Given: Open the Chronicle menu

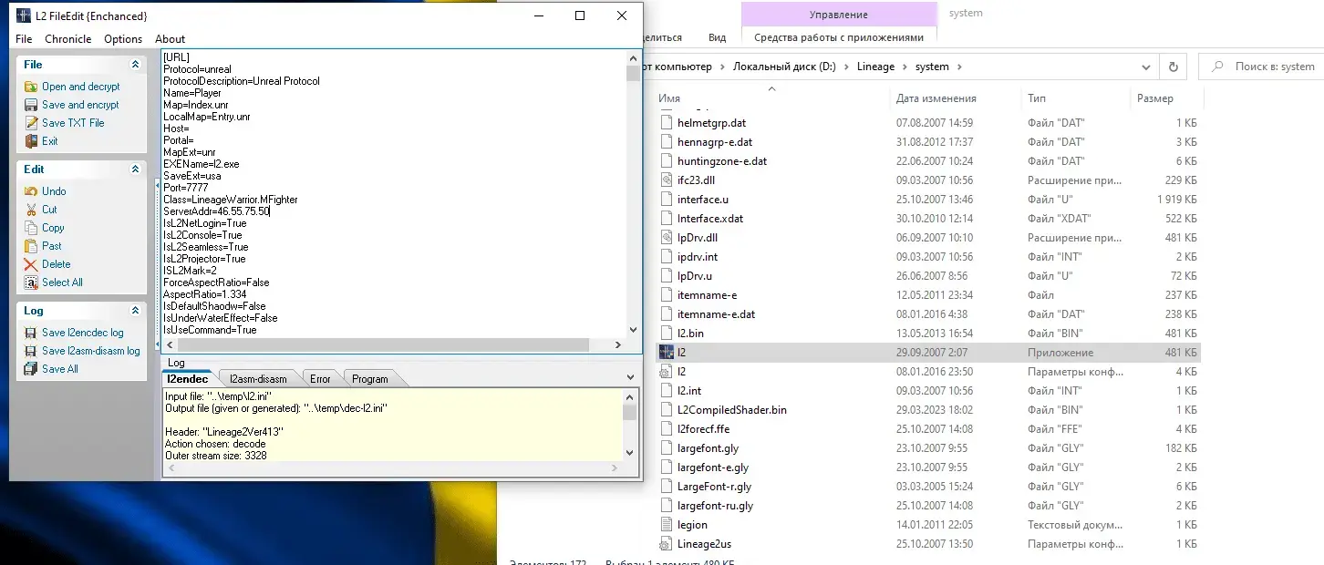Looking at the screenshot, I should 68,39.
